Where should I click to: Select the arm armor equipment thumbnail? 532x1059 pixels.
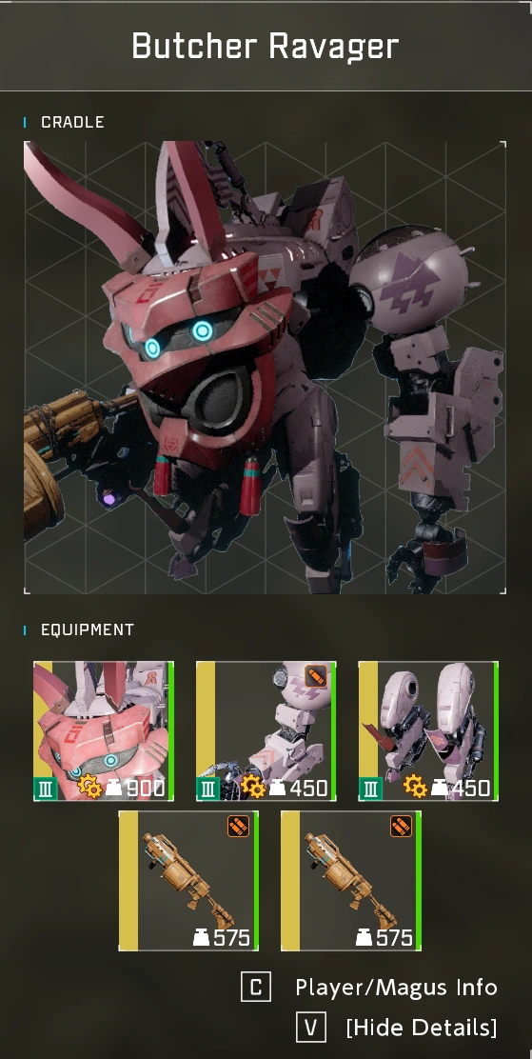[266, 730]
